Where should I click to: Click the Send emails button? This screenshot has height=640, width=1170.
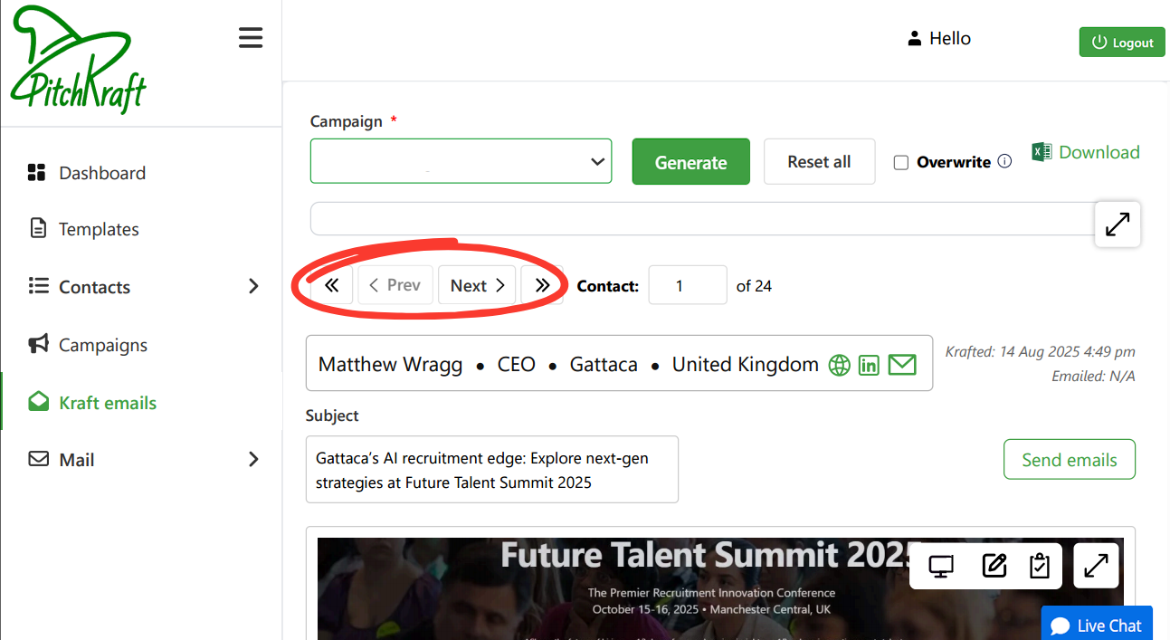[1069, 460]
